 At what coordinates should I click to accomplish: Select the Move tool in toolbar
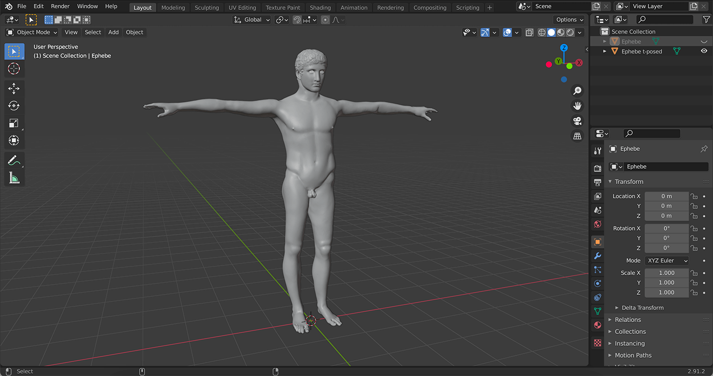[14, 89]
